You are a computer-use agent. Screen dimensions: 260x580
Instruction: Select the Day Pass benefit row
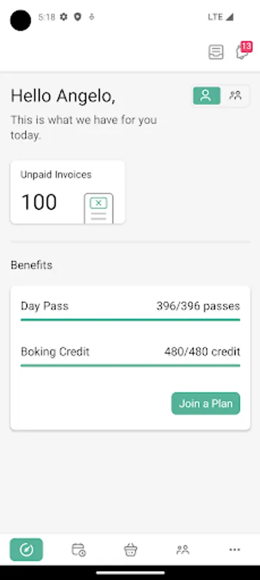(131, 311)
